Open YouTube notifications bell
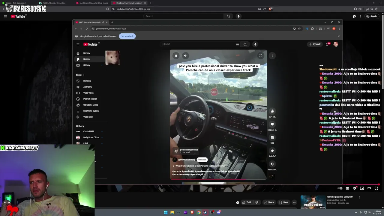Image resolution: width=384 pixels, height=216 pixels. [327, 44]
